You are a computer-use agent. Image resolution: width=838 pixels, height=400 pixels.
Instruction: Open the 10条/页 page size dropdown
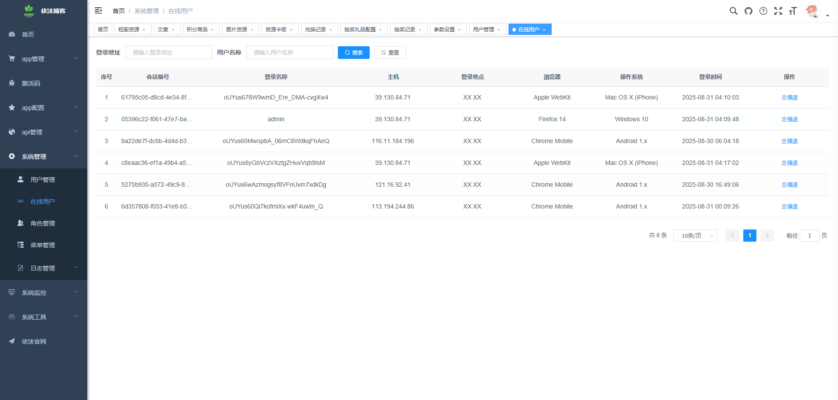(x=695, y=236)
